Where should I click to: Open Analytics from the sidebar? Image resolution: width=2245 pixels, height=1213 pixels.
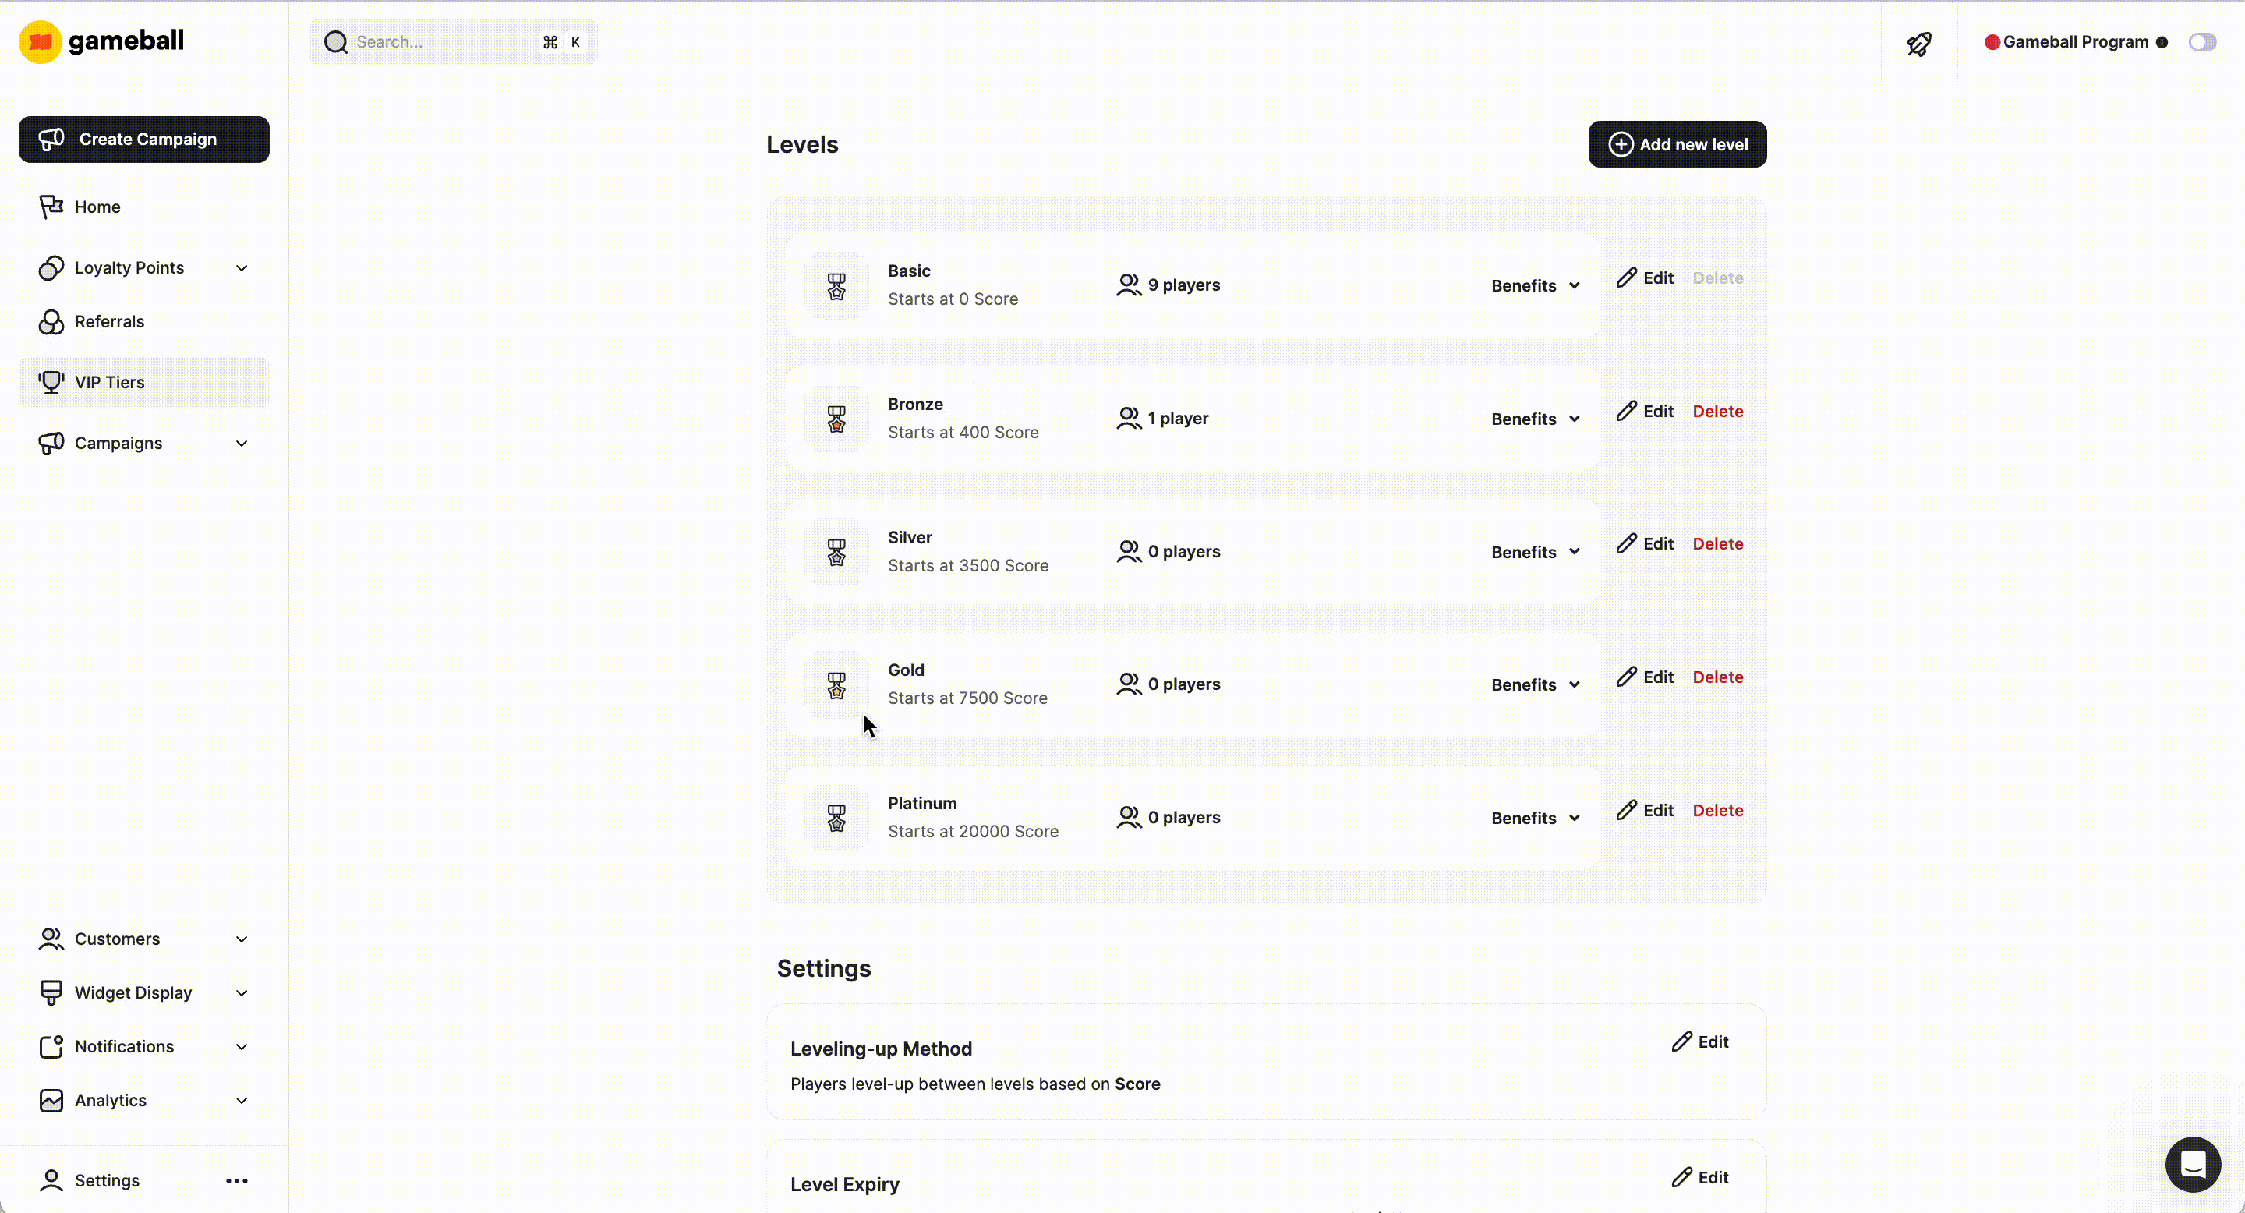[x=109, y=1101]
